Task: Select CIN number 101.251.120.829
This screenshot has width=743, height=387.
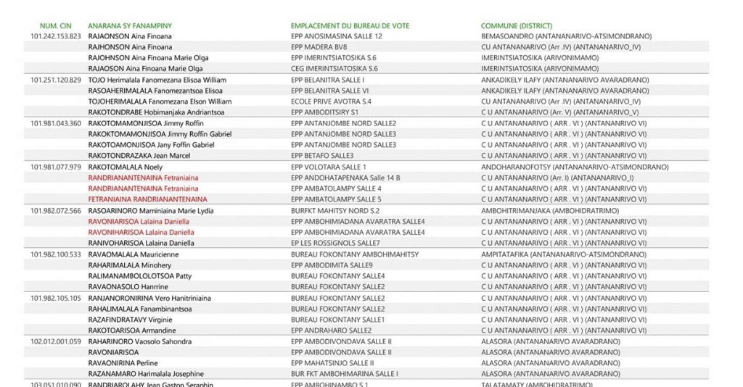Action: coord(56,80)
